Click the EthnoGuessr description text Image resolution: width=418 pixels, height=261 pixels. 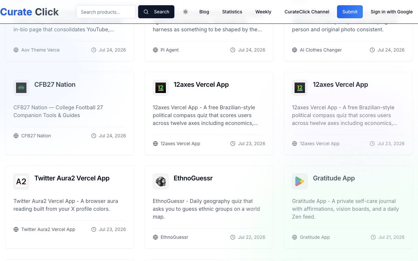[x=206, y=209]
